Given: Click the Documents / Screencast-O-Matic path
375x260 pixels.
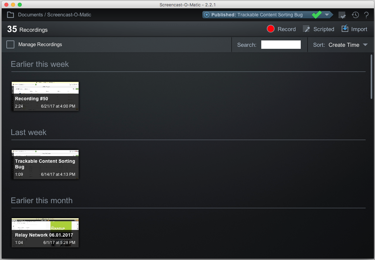Looking at the screenshot, I should [x=55, y=15].
